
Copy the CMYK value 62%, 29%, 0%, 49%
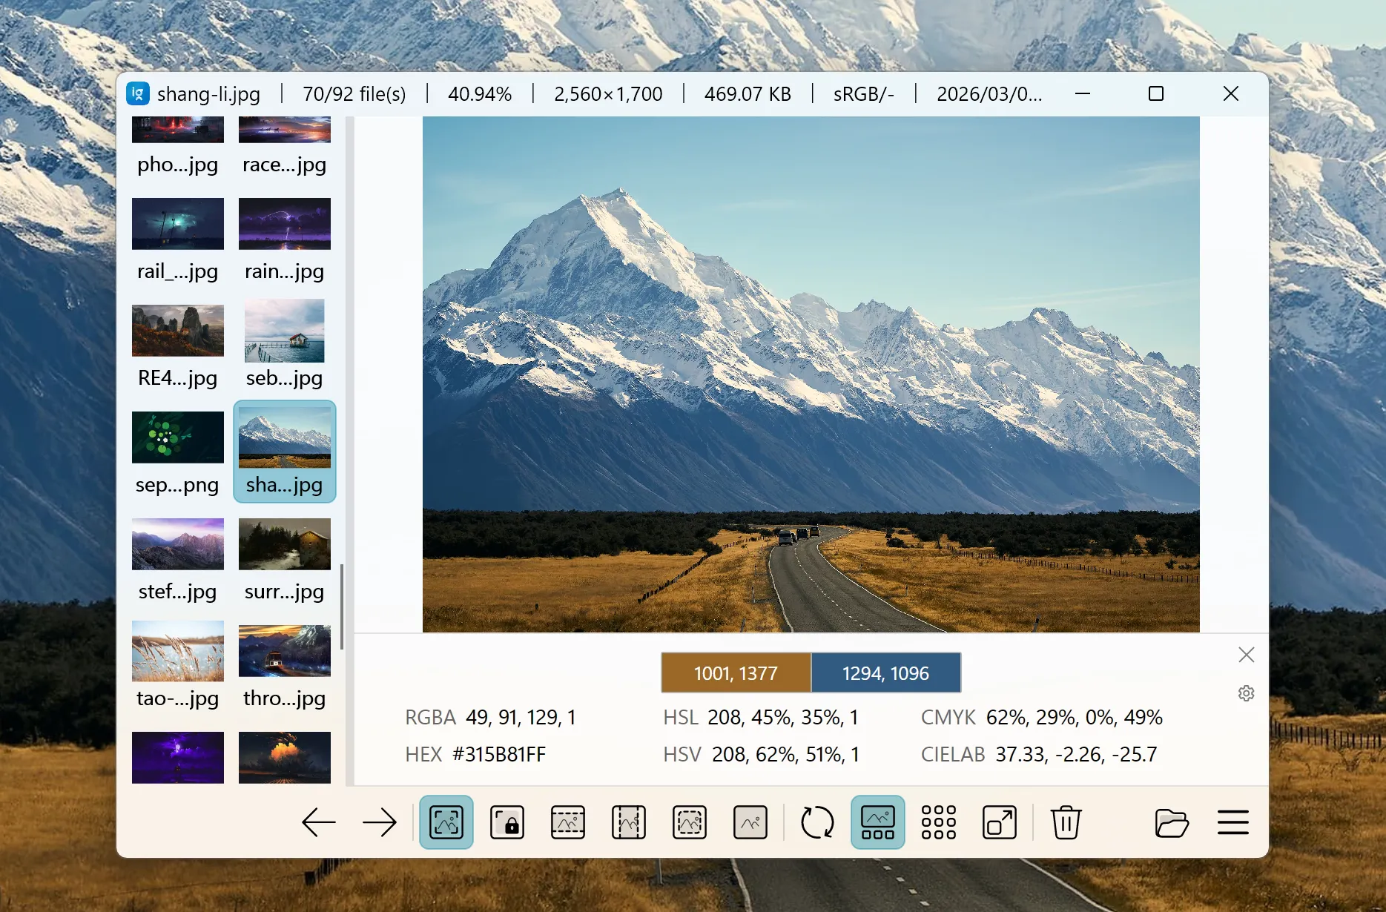(1075, 717)
